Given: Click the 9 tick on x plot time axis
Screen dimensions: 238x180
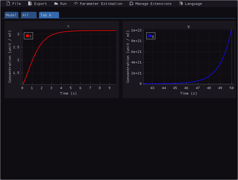Looking at the screenshot, I should 109,88.
